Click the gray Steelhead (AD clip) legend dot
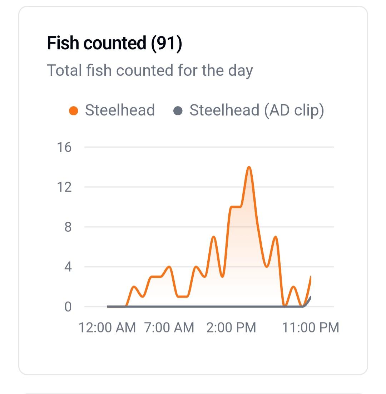The width and height of the screenshot is (386, 394). click(x=178, y=110)
